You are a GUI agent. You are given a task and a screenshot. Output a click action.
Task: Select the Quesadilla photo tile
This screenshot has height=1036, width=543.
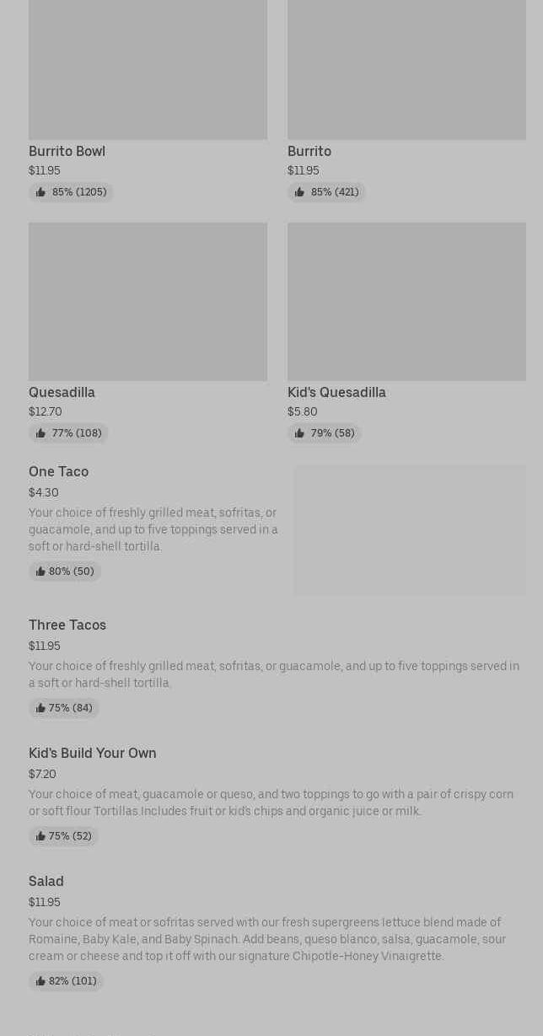148,301
